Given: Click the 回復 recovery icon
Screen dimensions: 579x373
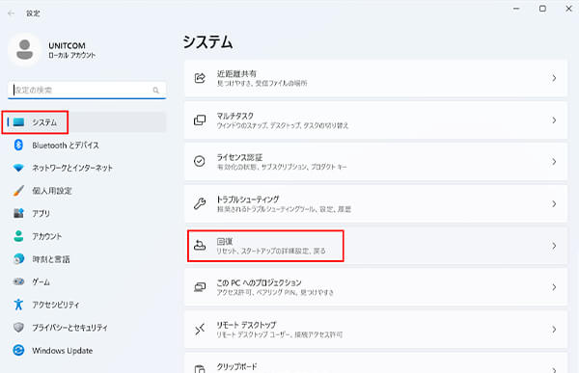Looking at the screenshot, I should [200, 245].
